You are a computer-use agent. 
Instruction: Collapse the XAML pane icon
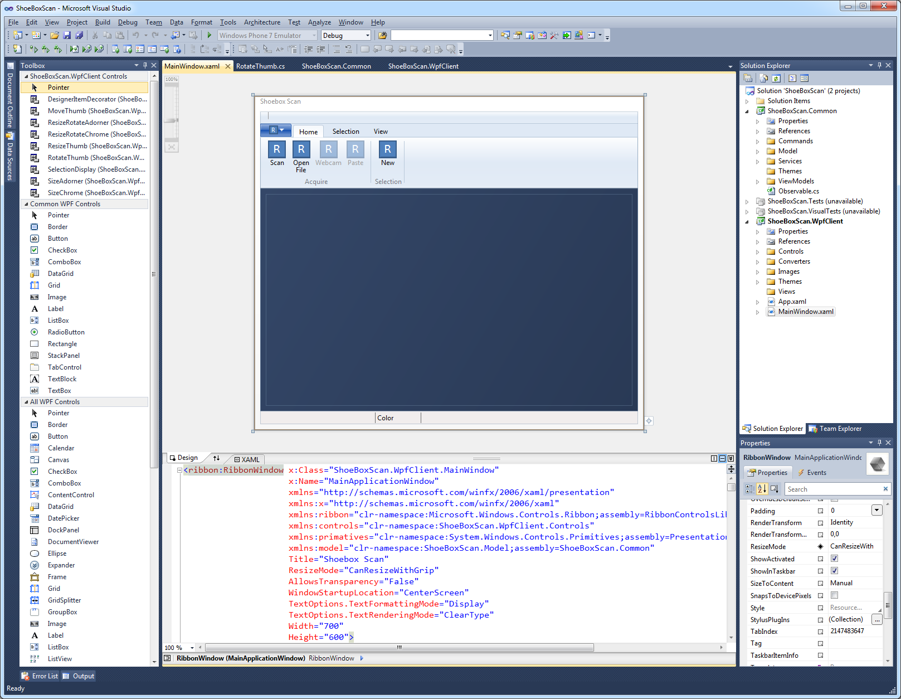(x=731, y=458)
